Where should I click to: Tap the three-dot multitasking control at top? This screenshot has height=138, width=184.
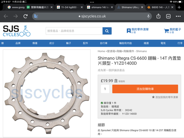(x=92, y=2)
